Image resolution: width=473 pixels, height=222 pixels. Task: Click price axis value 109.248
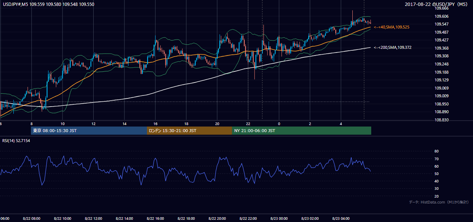[x=442, y=64]
